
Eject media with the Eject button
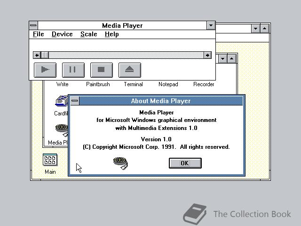[130, 70]
